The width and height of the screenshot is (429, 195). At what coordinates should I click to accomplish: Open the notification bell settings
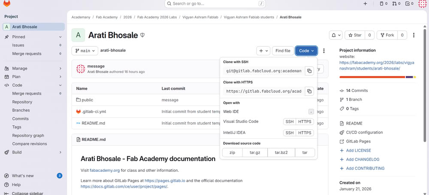335,35
